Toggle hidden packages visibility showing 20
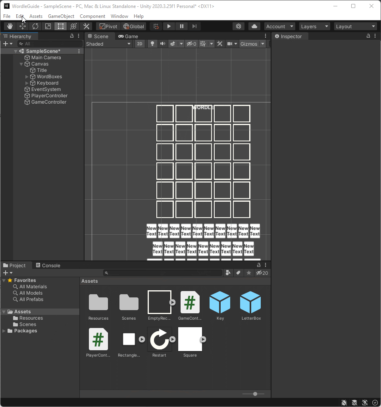Viewport: 381px width, 407px height. (262, 273)
